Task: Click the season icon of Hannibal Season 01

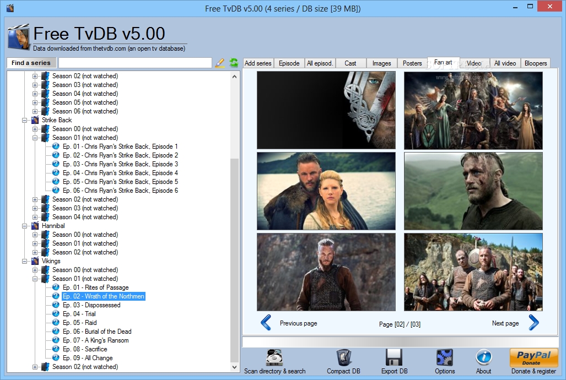Action: point(46,243)
